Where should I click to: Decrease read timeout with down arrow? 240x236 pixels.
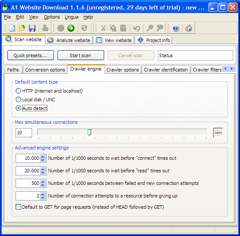tap(43, 173)
